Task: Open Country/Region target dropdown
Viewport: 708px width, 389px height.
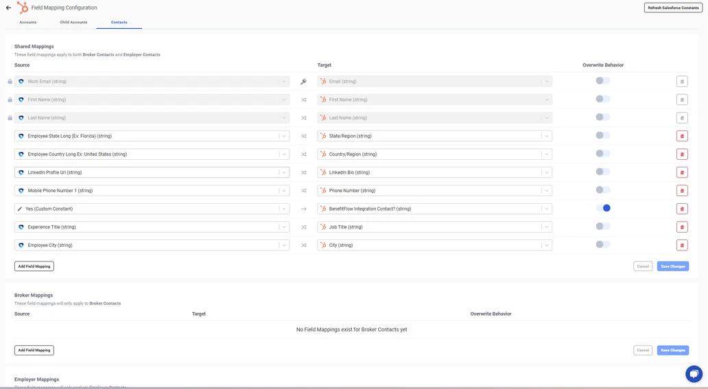Action: coord(434,154)
